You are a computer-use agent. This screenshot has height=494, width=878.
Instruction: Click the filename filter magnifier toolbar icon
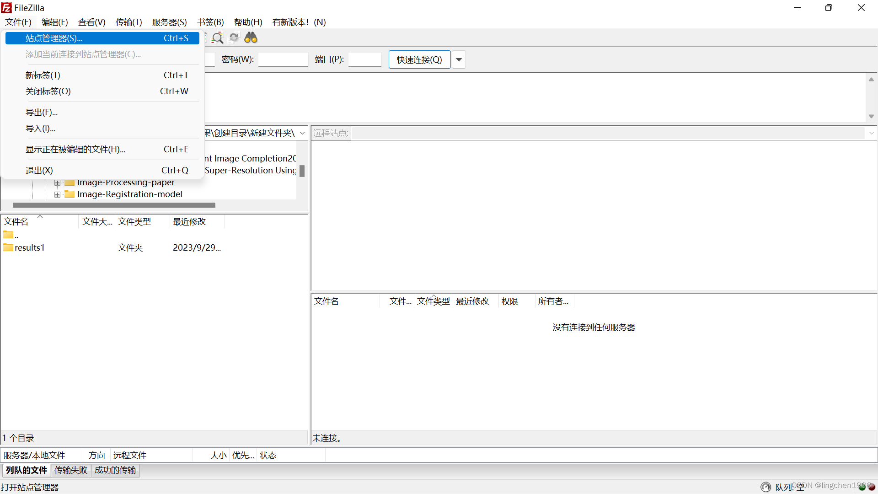coord(218,38)
